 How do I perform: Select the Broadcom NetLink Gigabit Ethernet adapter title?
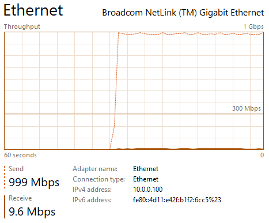pyautogui.click(x=183, y=13)
